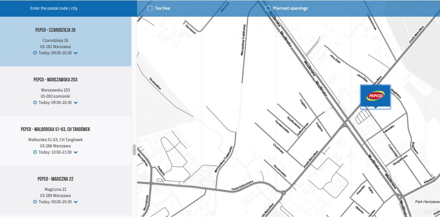
Task: Expand opening hours for Czarodzieja 26
Action: [x=75, y=53]
